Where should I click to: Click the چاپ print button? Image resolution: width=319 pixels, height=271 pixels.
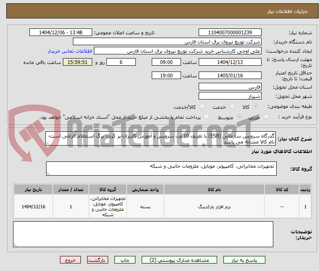pyautogui.click(x=125, y=260)
